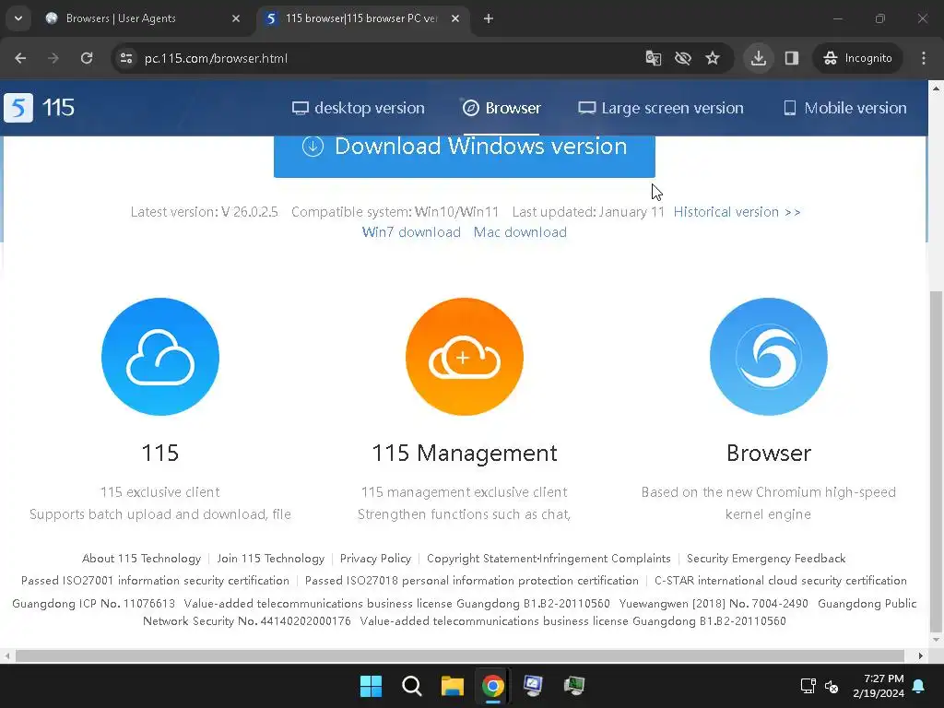
Task: Open Windows Start menu
Action: (371, 686)
